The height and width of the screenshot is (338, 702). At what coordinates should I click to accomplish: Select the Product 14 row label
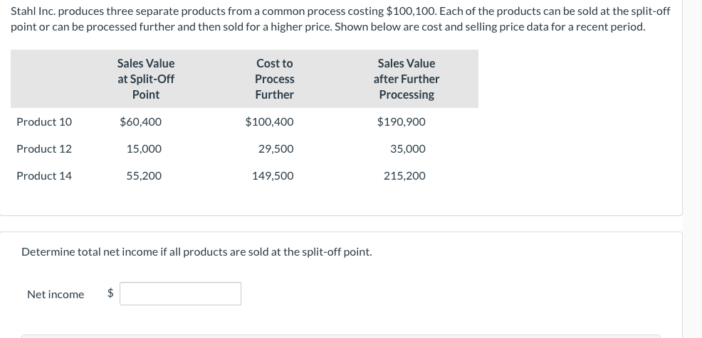point(44,175)
